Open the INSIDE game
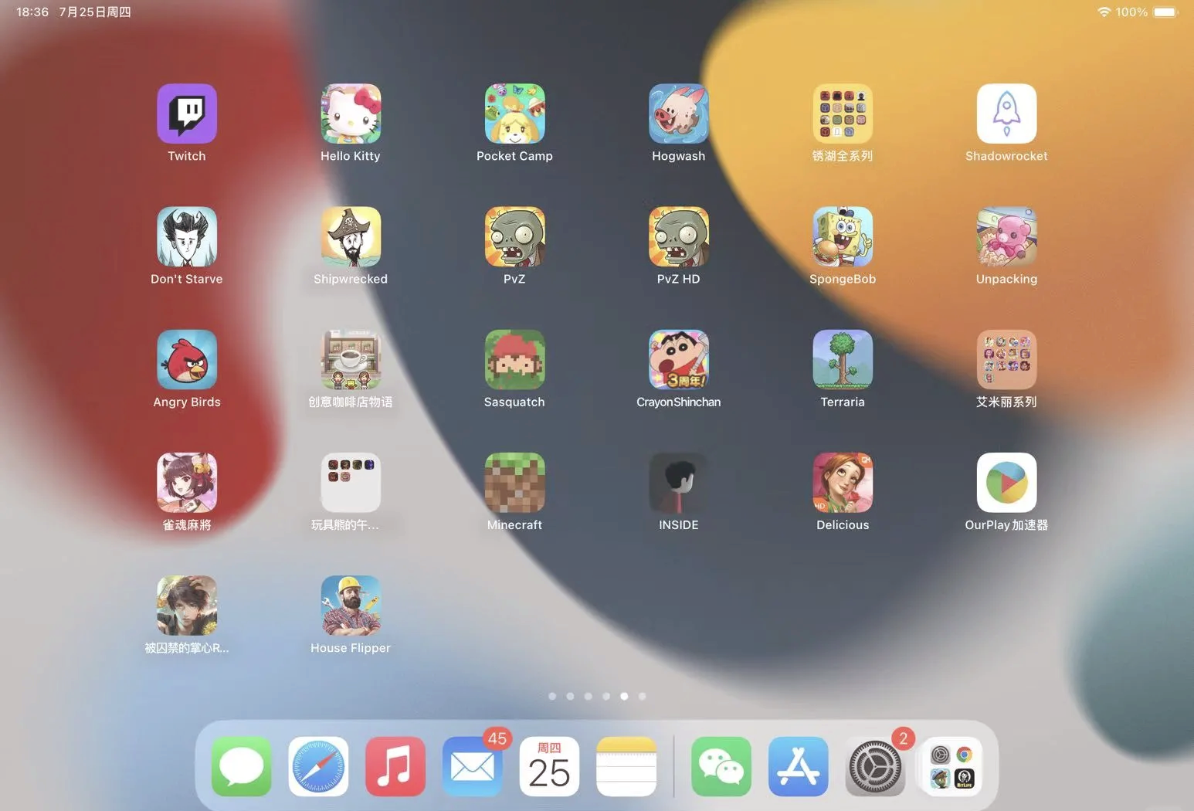The height and width of the screenshot is (811, 1194). coord(678,482)
